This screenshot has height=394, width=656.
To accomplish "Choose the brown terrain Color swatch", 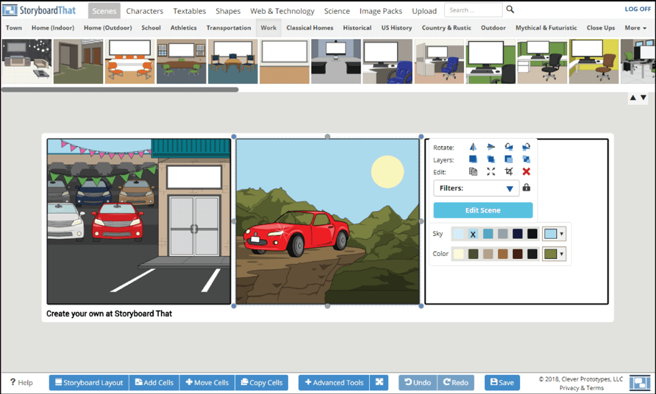I will pyautogui.click(x=503, y=254).
